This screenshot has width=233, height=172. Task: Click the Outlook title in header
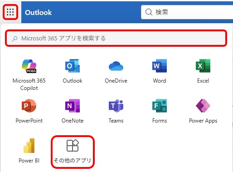[x=39, y=12]
